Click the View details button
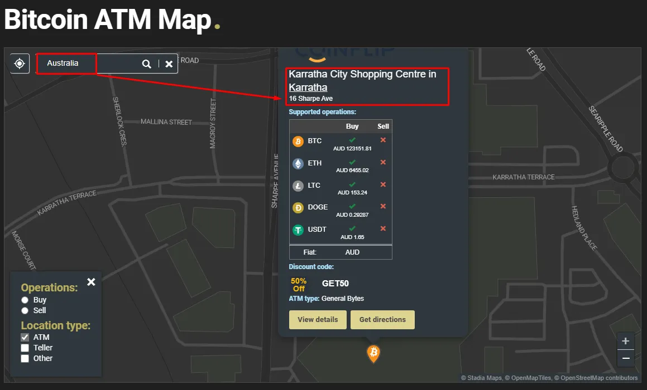 pos(318,320)
